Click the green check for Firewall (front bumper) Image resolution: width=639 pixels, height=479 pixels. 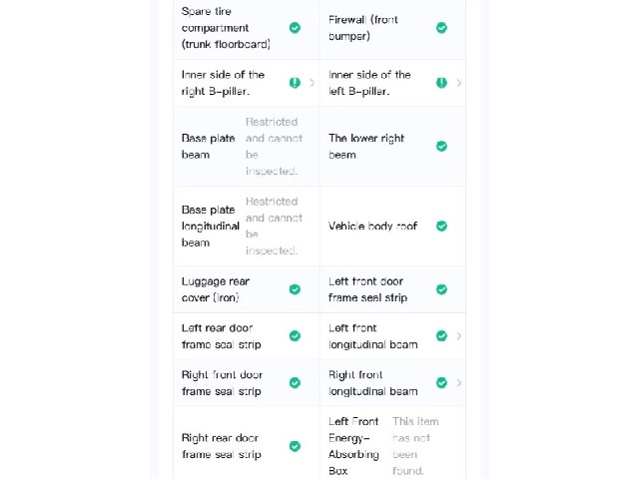pos(441,28)
